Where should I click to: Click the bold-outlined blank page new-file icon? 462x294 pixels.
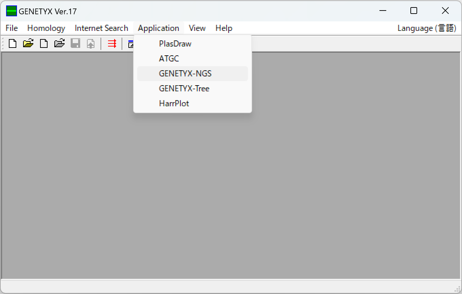point(13,43)
